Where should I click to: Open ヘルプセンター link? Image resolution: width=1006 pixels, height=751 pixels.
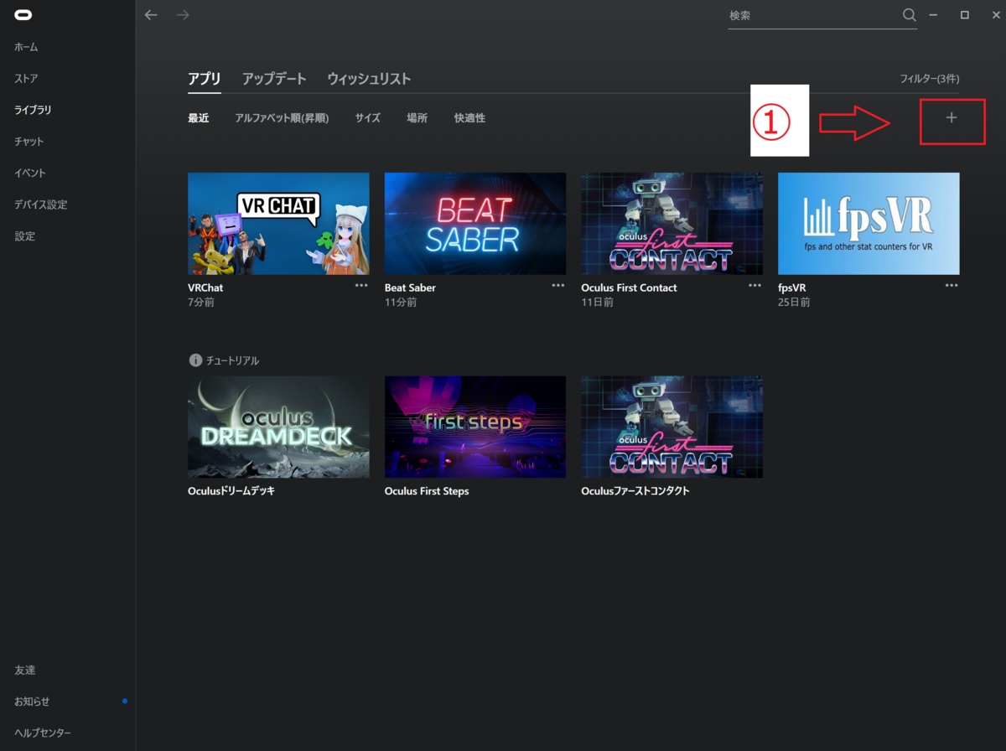(x=43, y=733)
